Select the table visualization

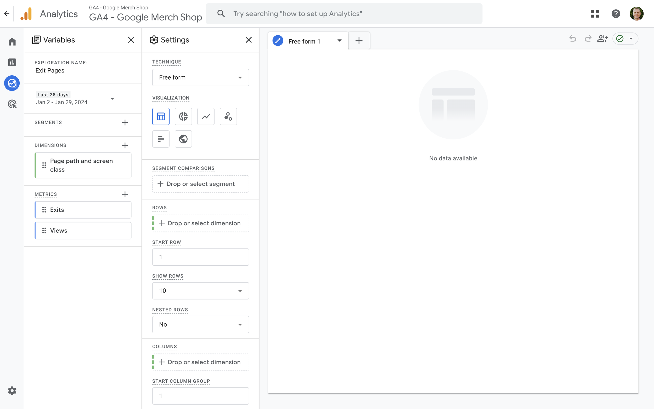(x=161, y=116)
